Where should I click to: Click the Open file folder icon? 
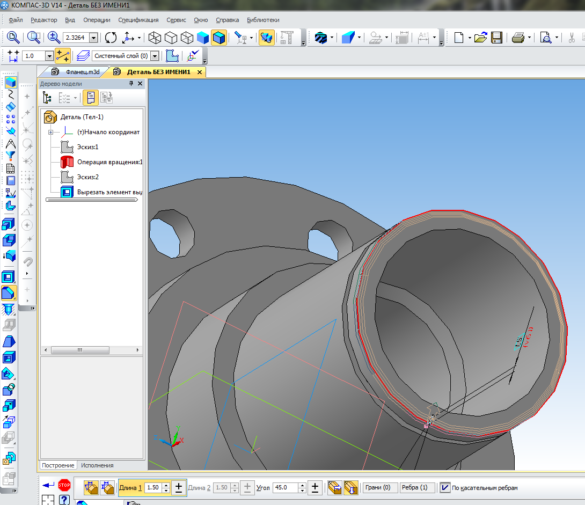pyautogui.click(x=480, y=38)
